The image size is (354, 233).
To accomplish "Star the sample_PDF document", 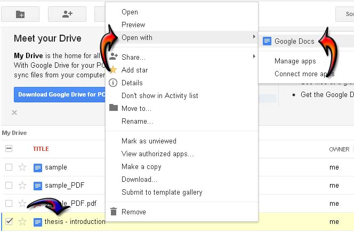I will tap(22, 185).
